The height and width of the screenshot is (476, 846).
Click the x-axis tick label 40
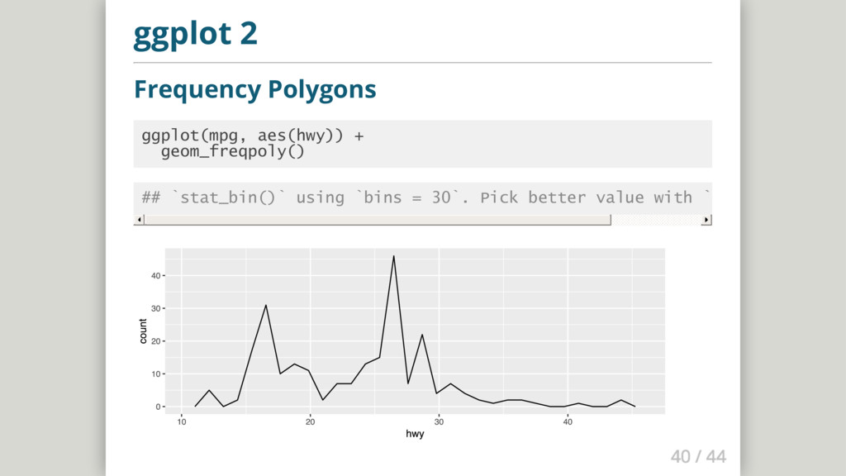pos(568,422)
